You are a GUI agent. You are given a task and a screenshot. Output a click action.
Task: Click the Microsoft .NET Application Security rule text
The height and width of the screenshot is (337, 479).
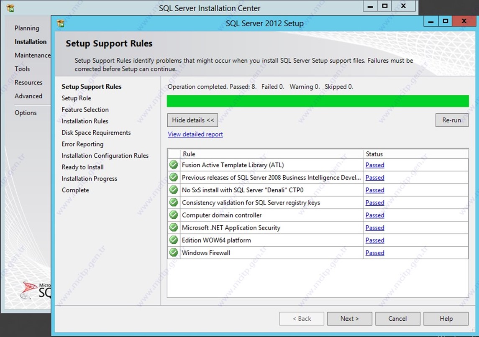coord(231,228)
